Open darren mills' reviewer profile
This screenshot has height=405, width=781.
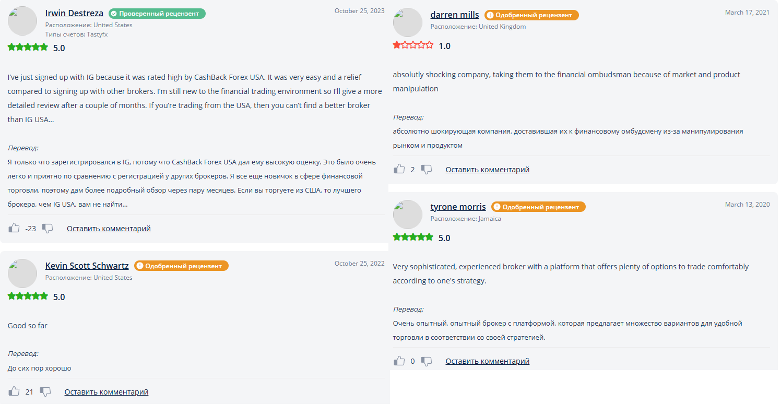pos(454,15)
